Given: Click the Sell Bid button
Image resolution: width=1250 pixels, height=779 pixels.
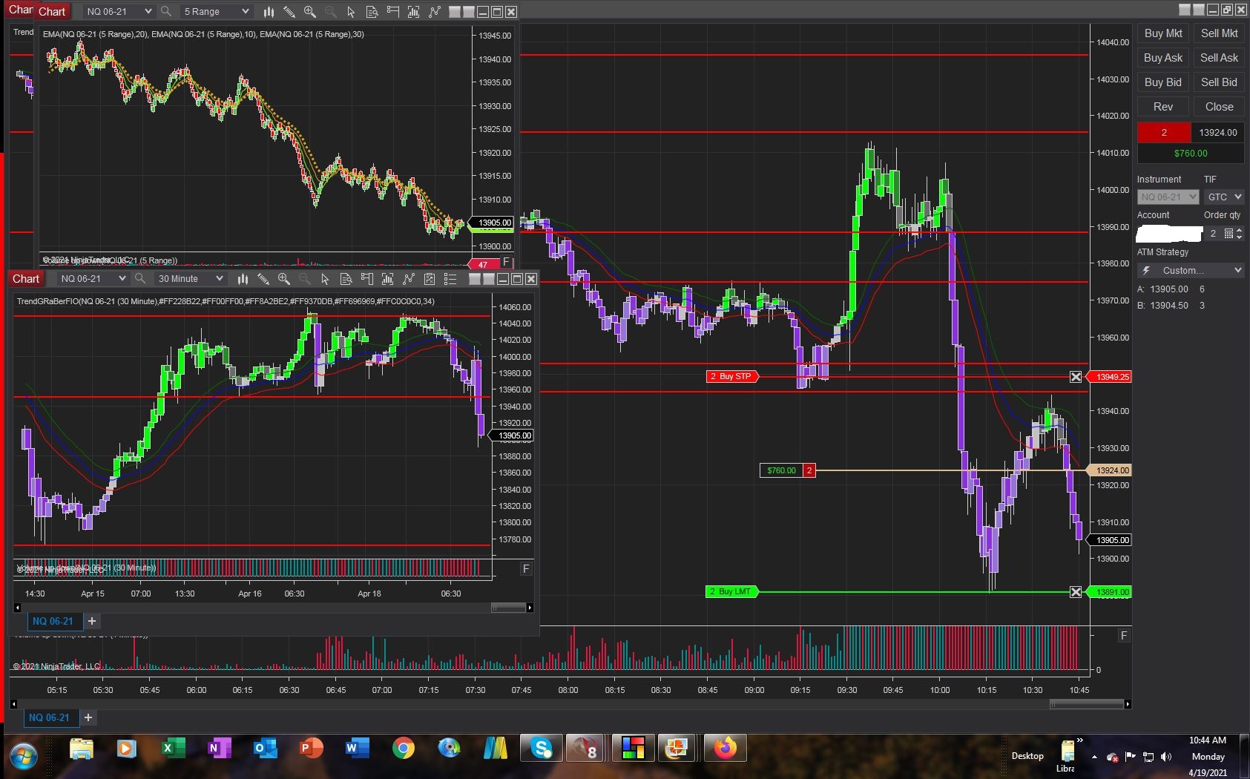Looking at the screenshot, I should pyautogui.click(x=1219, y=82).
